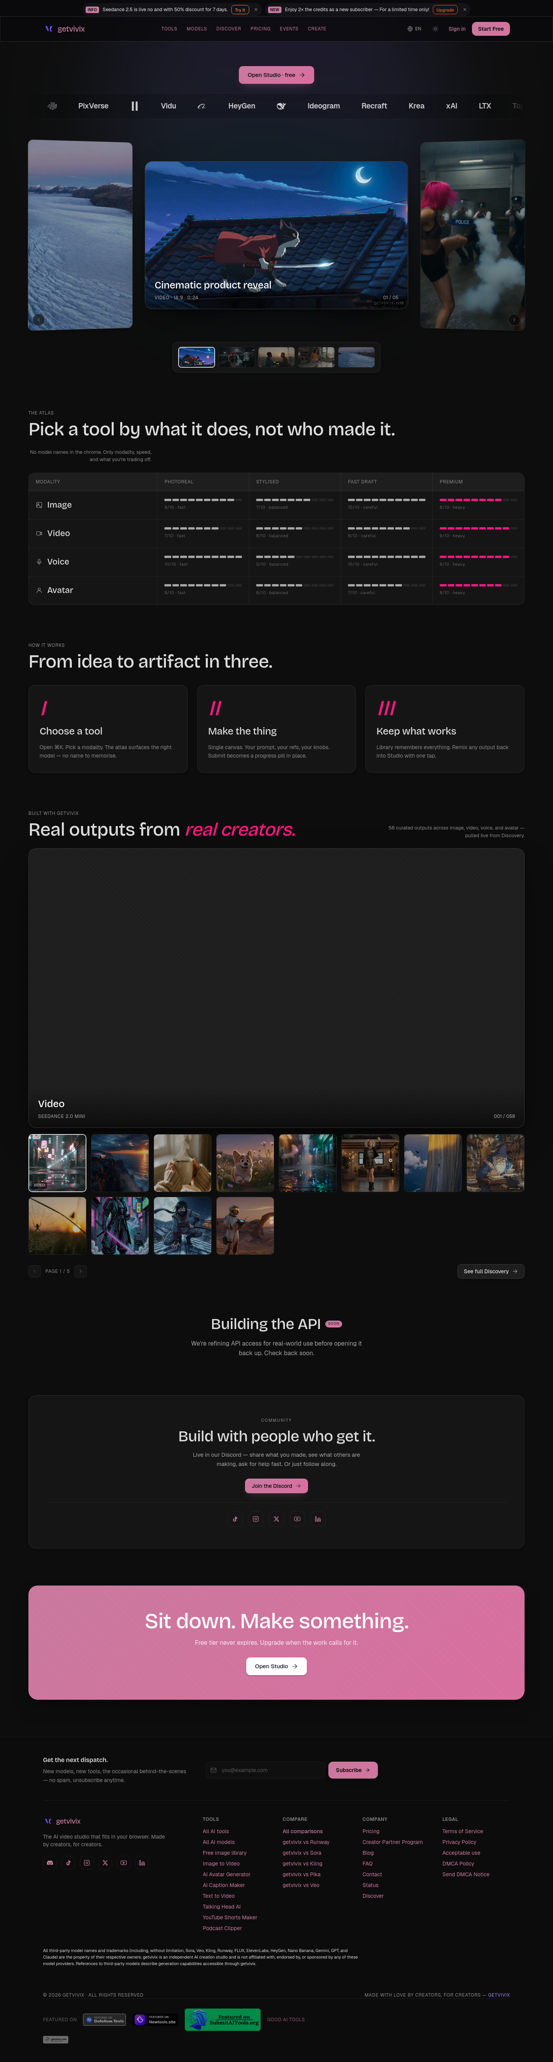Open the EN language selector

414,29
